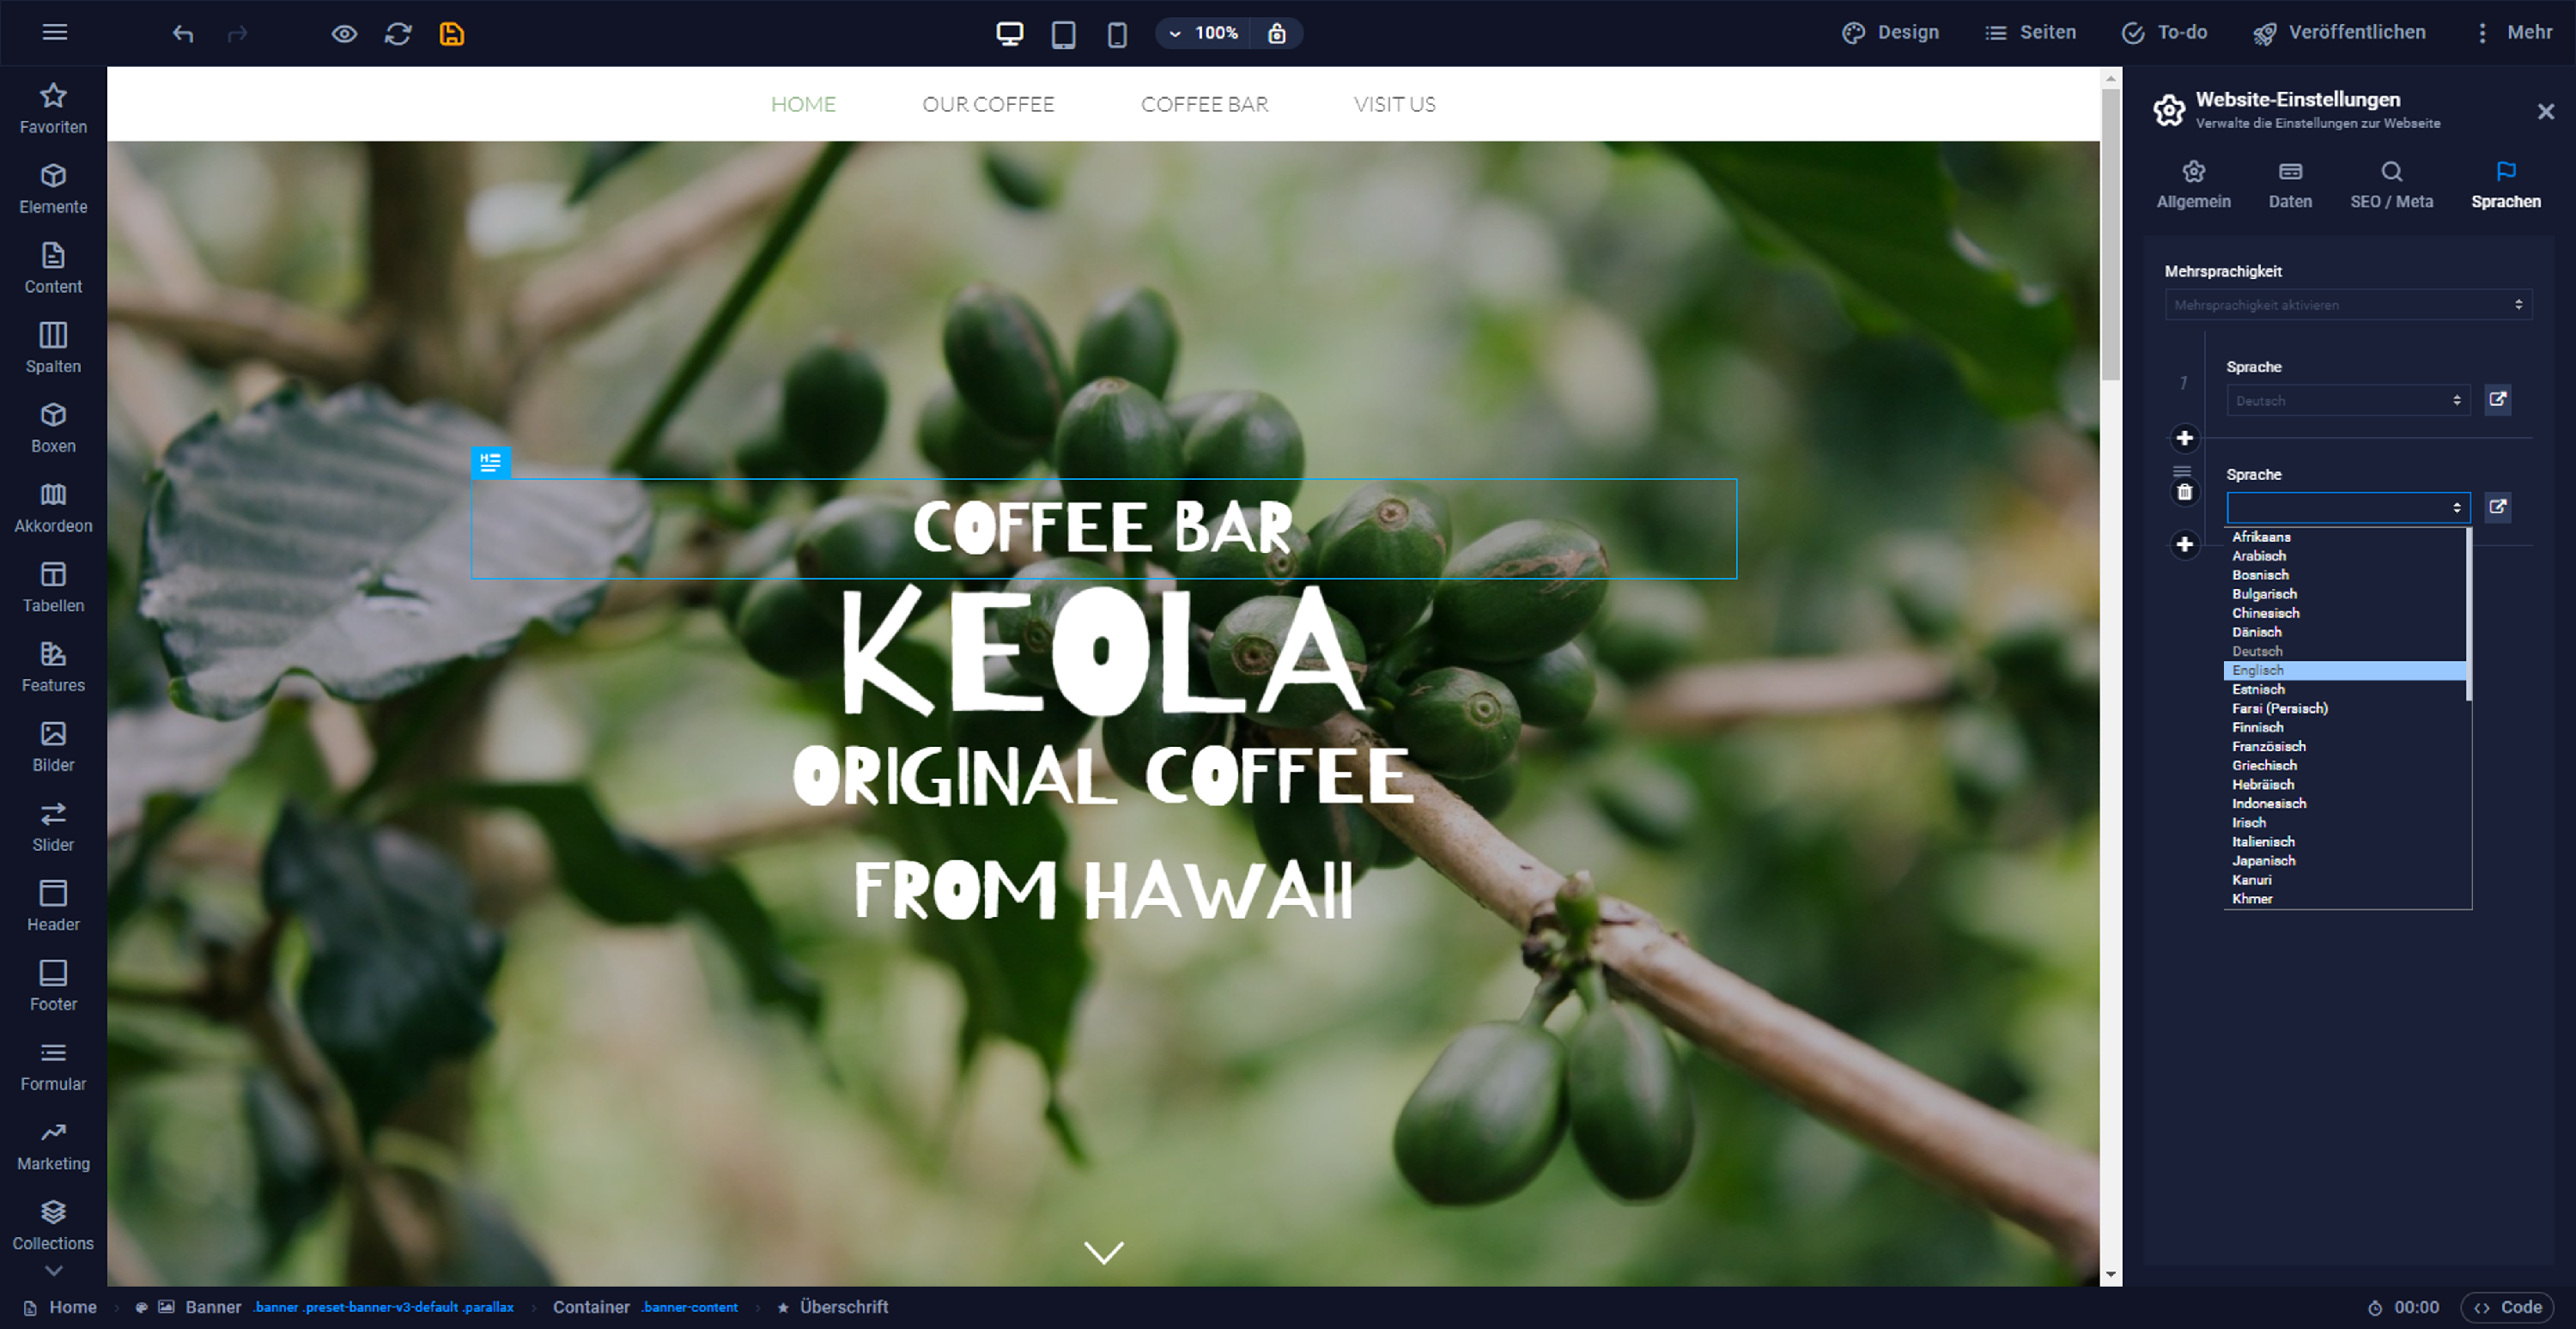Open the Slider elements category
The height and width of the screenshot is (1329, 2576).
point(53,827)
